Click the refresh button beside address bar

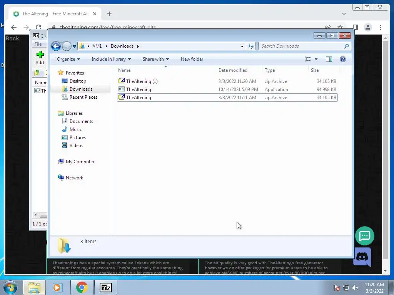point(251,46)
